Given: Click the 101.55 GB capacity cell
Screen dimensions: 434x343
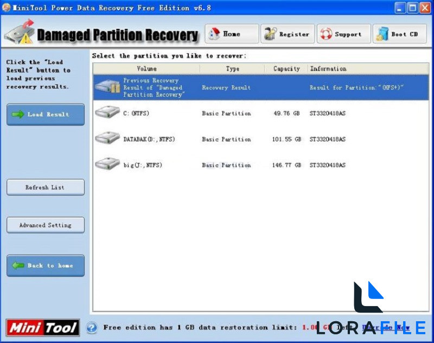Looking at the screenshot, I should 286,139.
